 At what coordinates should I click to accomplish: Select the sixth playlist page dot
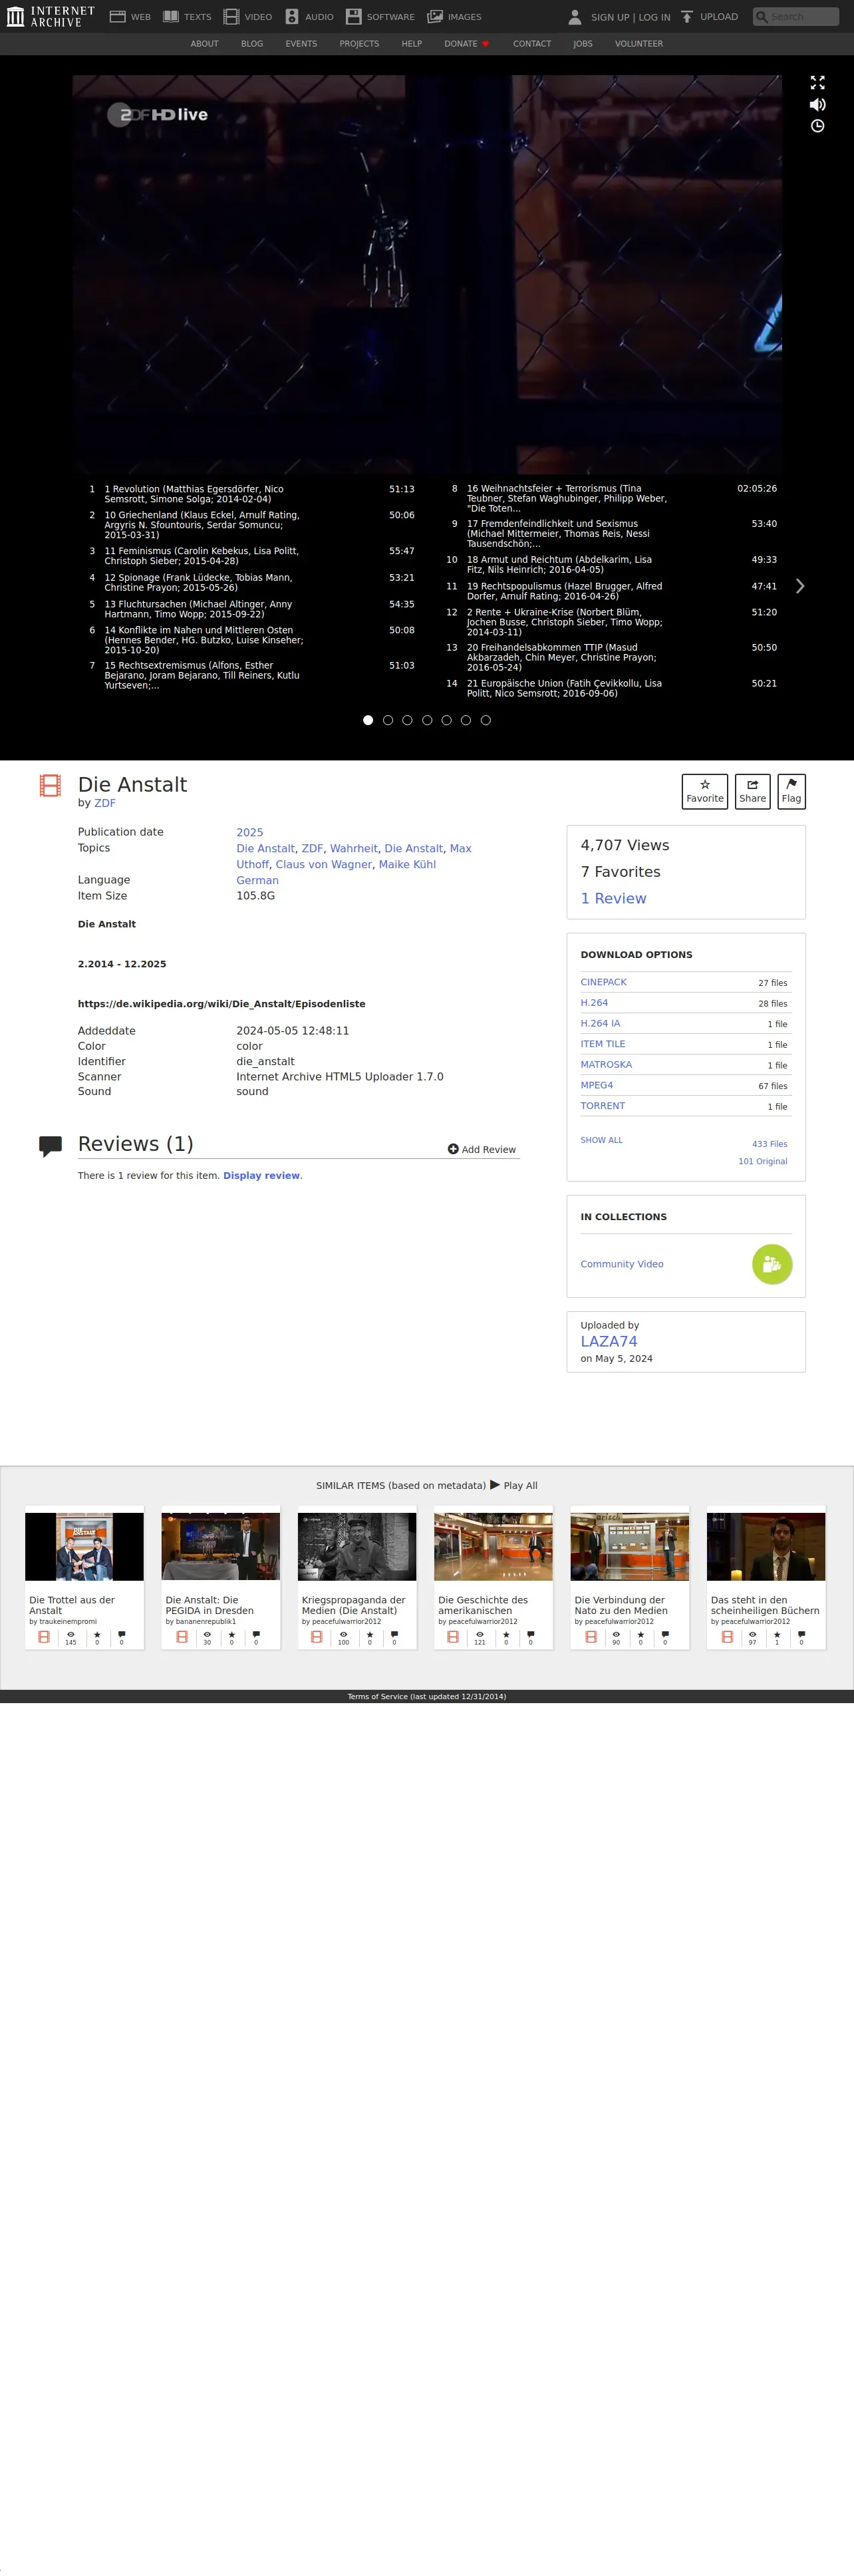466,720
